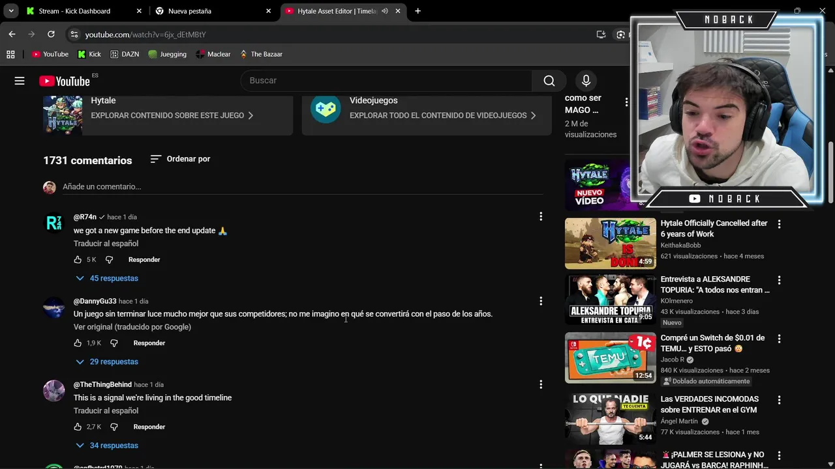Open KeithakaBobb channel link
This screenshot has height=469, width=835.
coord(680,246)
